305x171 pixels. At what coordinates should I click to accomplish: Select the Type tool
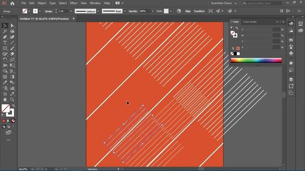pyautogui.click(x=5, y=43)
